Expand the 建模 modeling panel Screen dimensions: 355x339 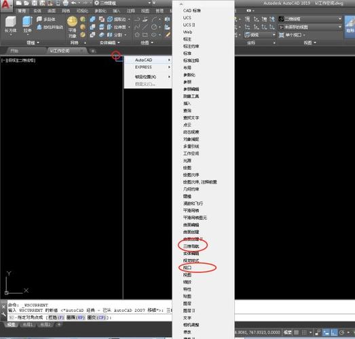tap(33, 43)
